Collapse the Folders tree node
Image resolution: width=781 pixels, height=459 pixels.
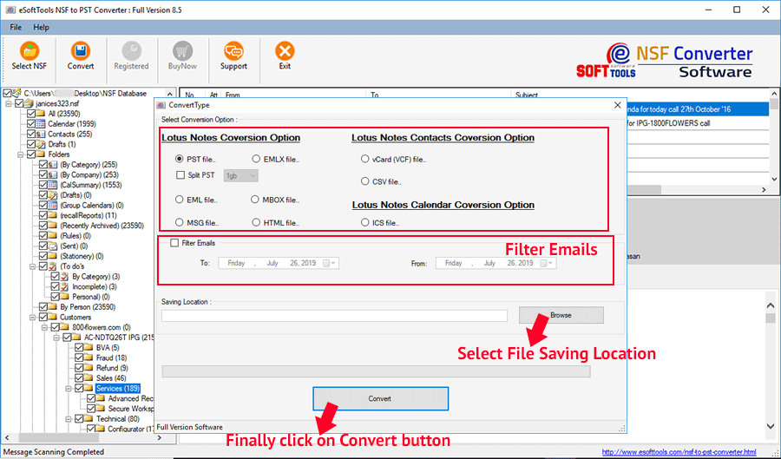21,154
